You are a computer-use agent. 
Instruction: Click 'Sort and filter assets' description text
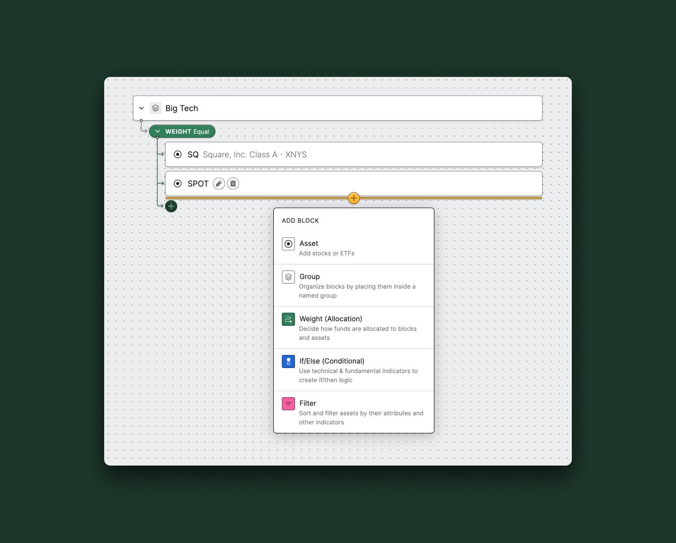[361, 418]
